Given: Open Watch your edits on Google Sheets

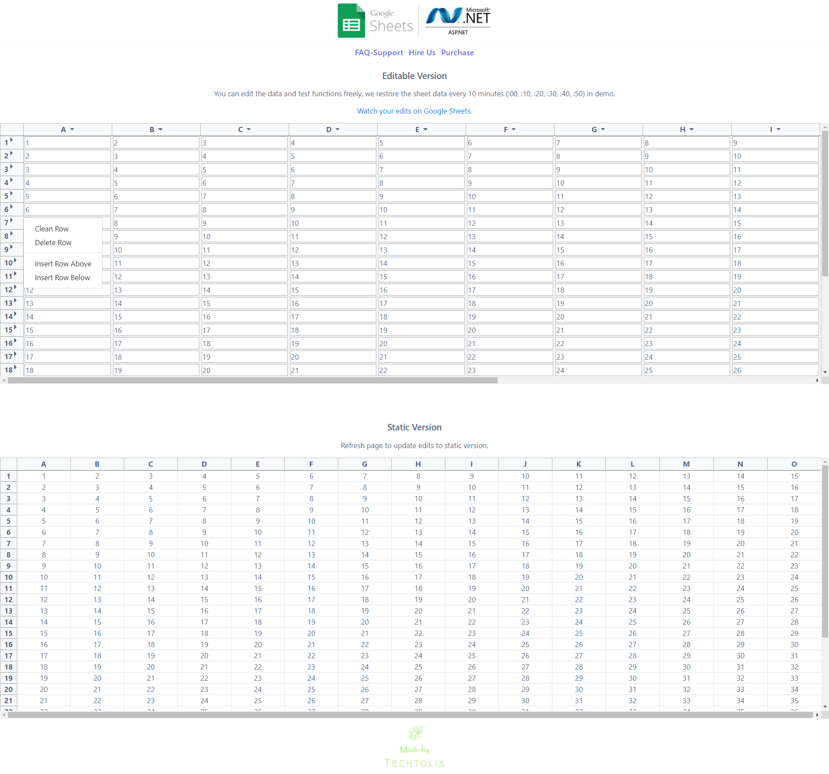Looking at the screenshot, I should point(414,111).
